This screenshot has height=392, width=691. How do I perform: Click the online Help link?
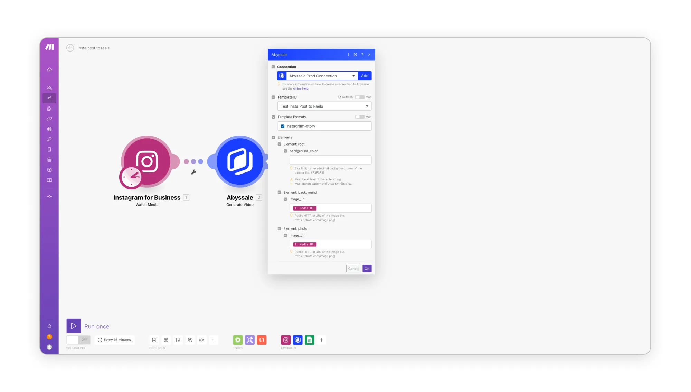click(301, 88)
